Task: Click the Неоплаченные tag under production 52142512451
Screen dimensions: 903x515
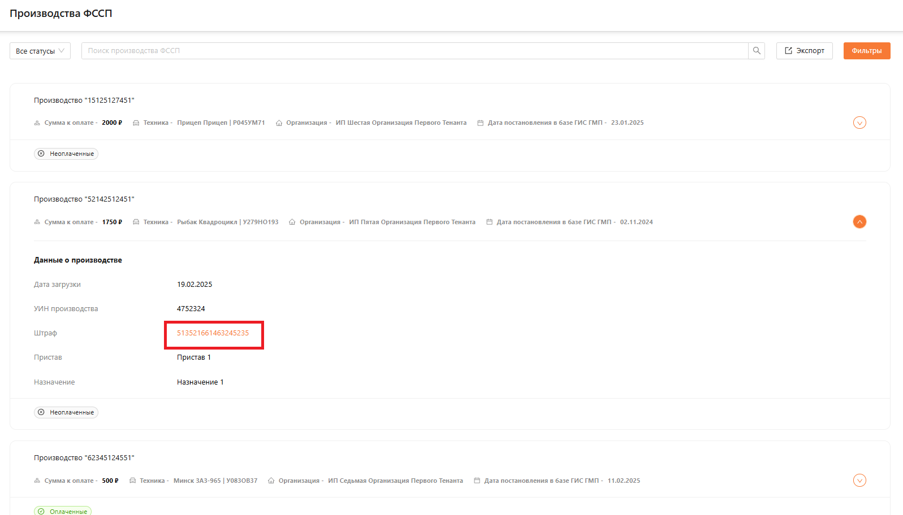Action: pos(66,412)
